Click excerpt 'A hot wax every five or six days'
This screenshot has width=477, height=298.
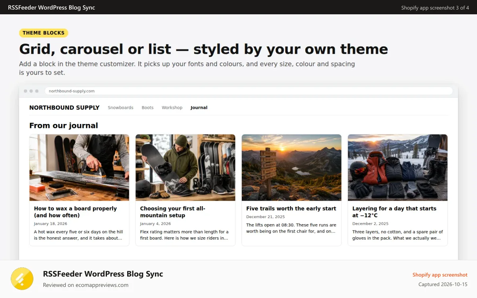click(78, 235)
